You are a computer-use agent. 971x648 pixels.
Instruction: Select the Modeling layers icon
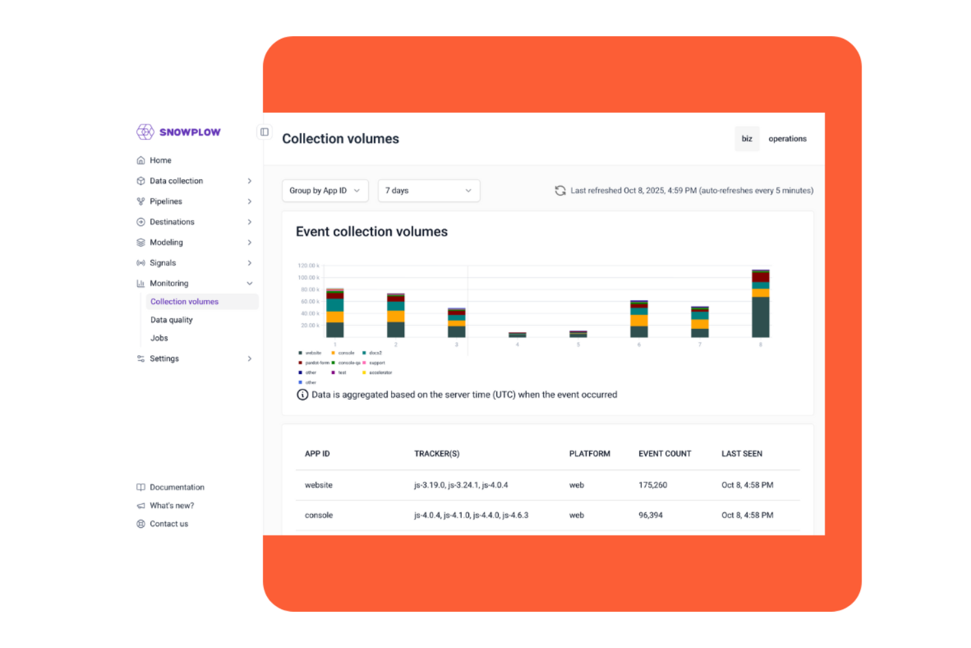pos(140,242)
